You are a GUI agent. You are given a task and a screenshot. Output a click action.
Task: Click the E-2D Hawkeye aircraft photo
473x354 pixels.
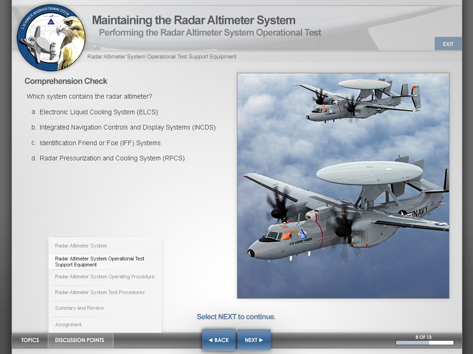coord(343,185)
